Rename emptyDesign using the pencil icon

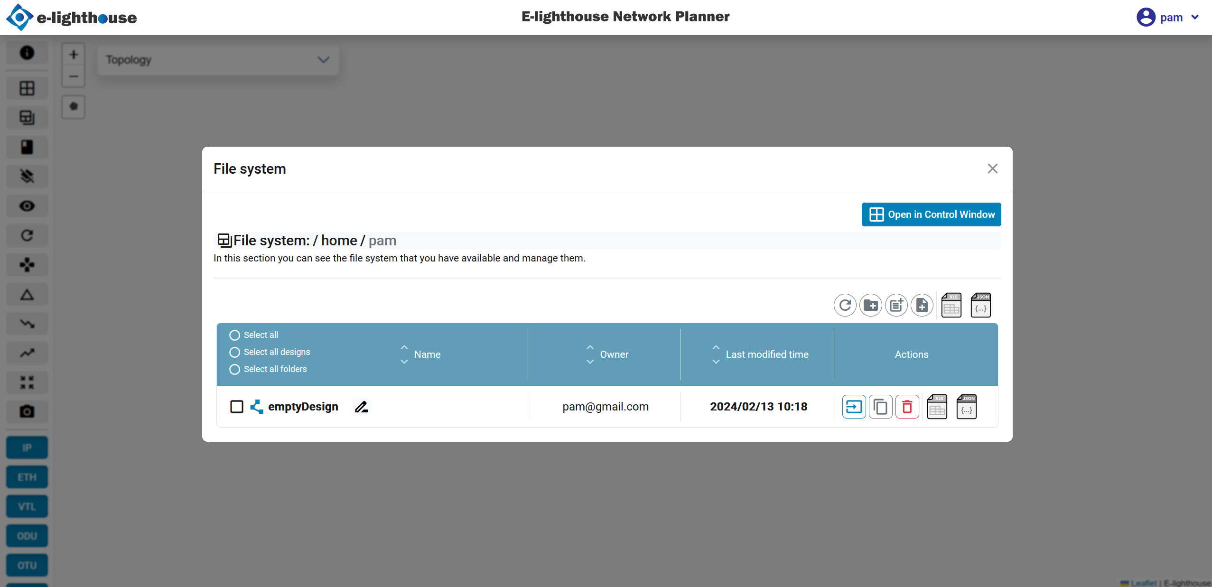pyautogui.click(x=361, y=407)
